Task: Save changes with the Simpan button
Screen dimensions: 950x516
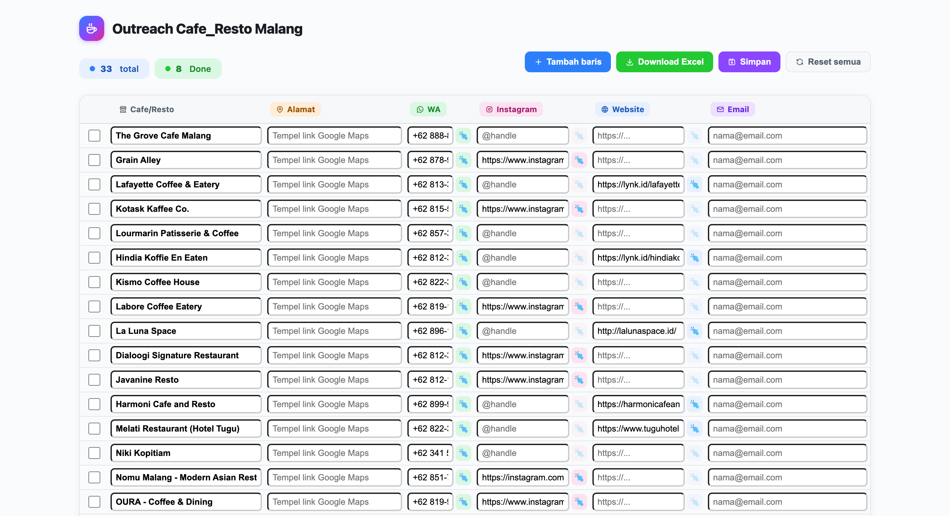Action: [x=749, y=62]
